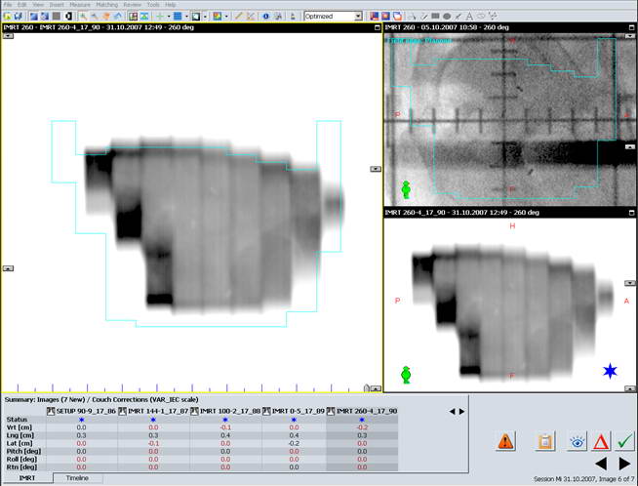Go to previous image with left arrow

tap(601, 464)
